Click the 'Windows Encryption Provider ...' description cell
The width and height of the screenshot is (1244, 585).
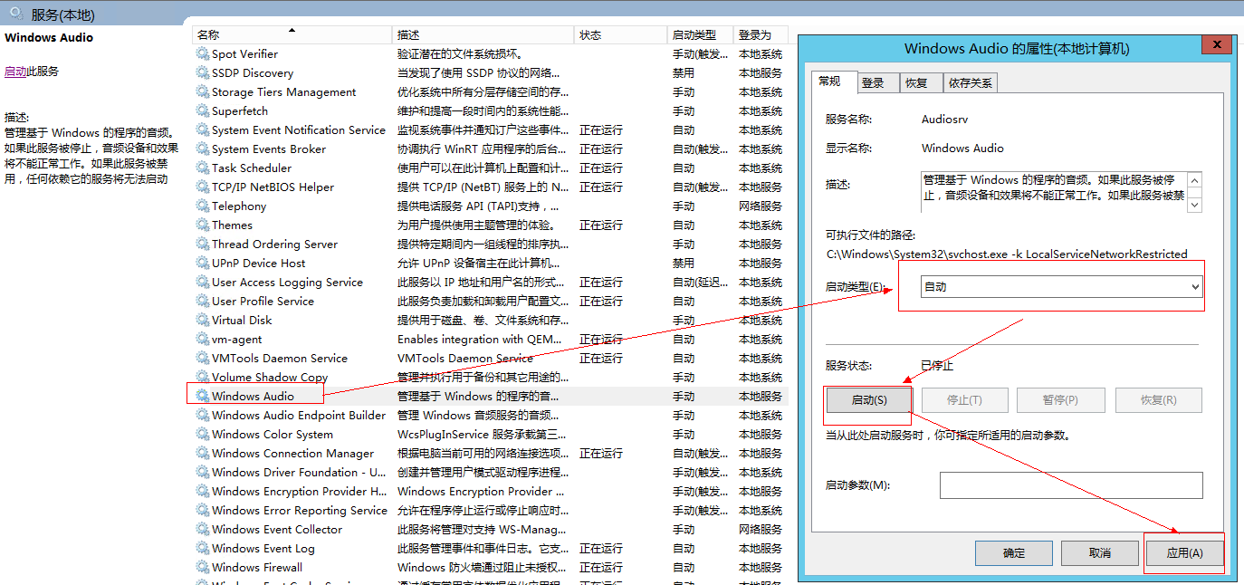click(x=482, y=492)
